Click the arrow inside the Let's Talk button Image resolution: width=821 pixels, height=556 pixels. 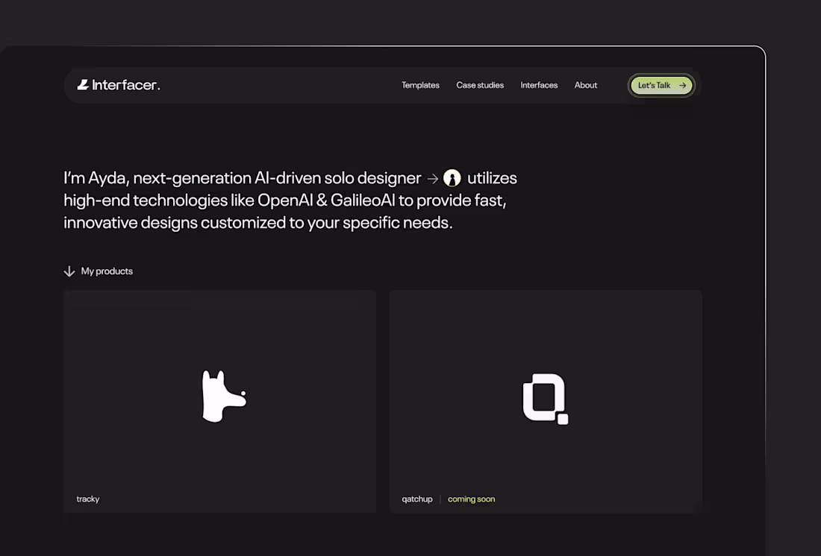[x=683, y=85]
